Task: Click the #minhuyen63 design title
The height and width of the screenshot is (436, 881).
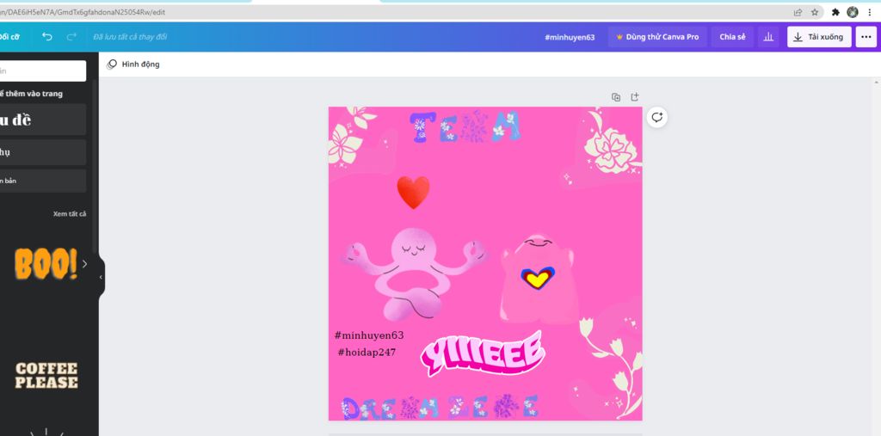Action: 570,37
